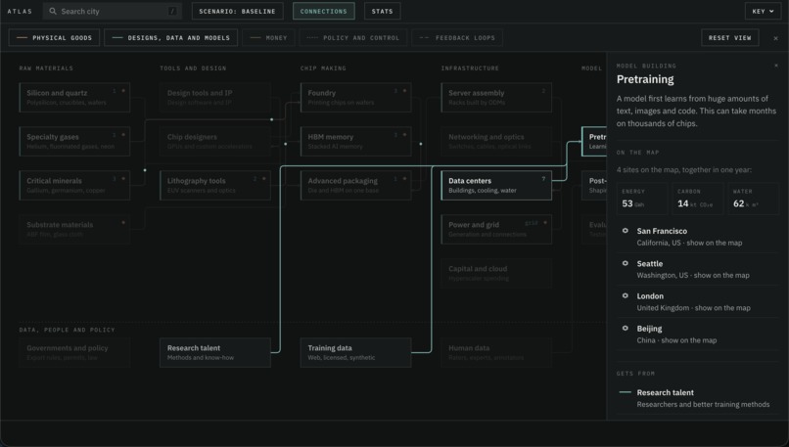The width and height of the screenshot is (789, 447).
Task: Open the Substrate materials node
Action: (x=74, y=229)
